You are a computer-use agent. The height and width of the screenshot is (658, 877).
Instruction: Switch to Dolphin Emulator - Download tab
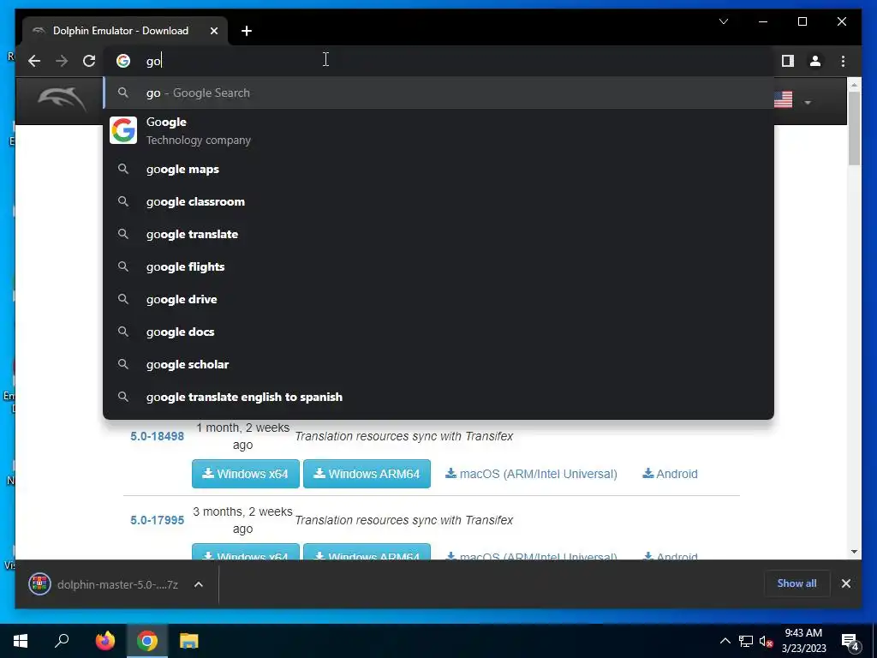(x=125, y=31)
